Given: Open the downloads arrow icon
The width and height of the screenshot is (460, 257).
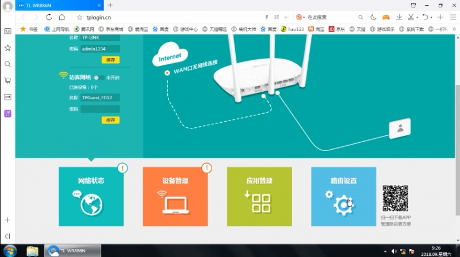Looking at the screenshot, I should pyautogui.click(x=399, y=17).
